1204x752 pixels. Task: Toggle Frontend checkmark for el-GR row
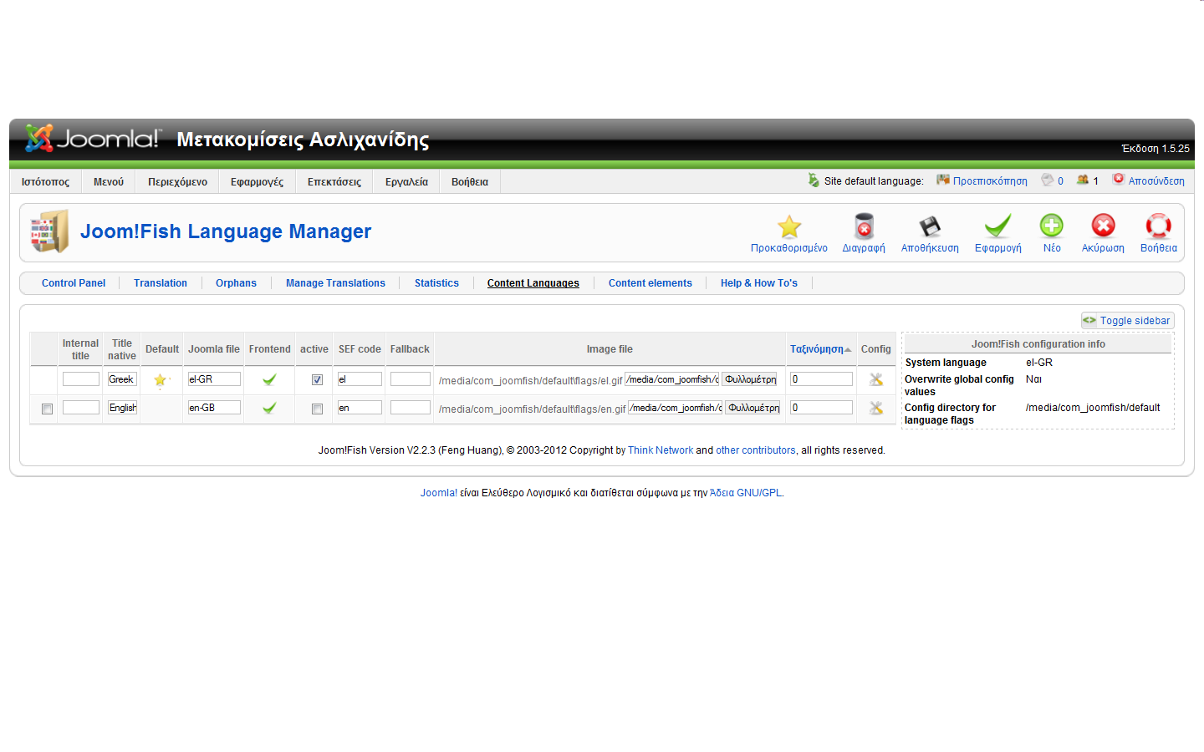269,379
